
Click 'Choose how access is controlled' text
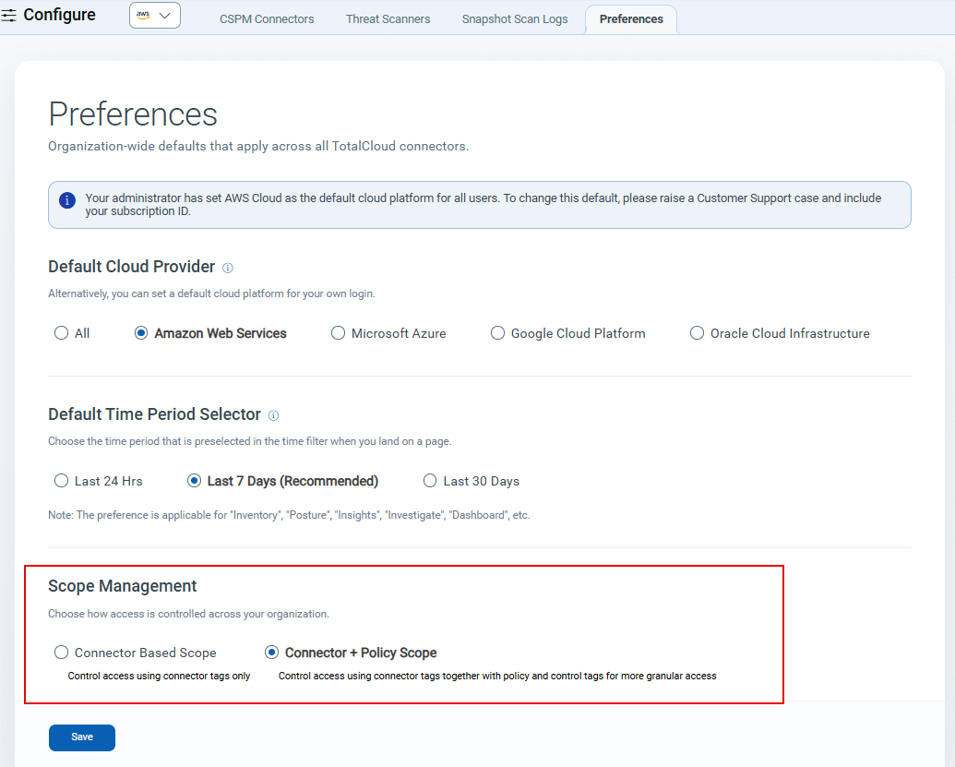[x=188, y=614]
